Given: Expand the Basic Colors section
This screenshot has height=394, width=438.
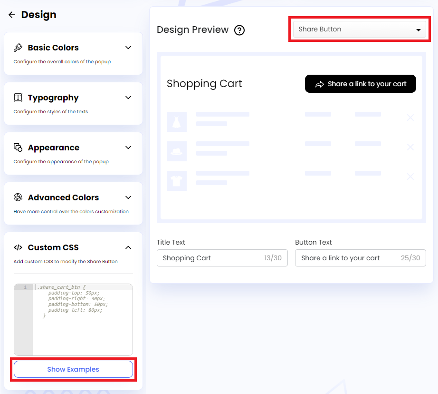Looking at the screenshot, I should pos(128,47).
